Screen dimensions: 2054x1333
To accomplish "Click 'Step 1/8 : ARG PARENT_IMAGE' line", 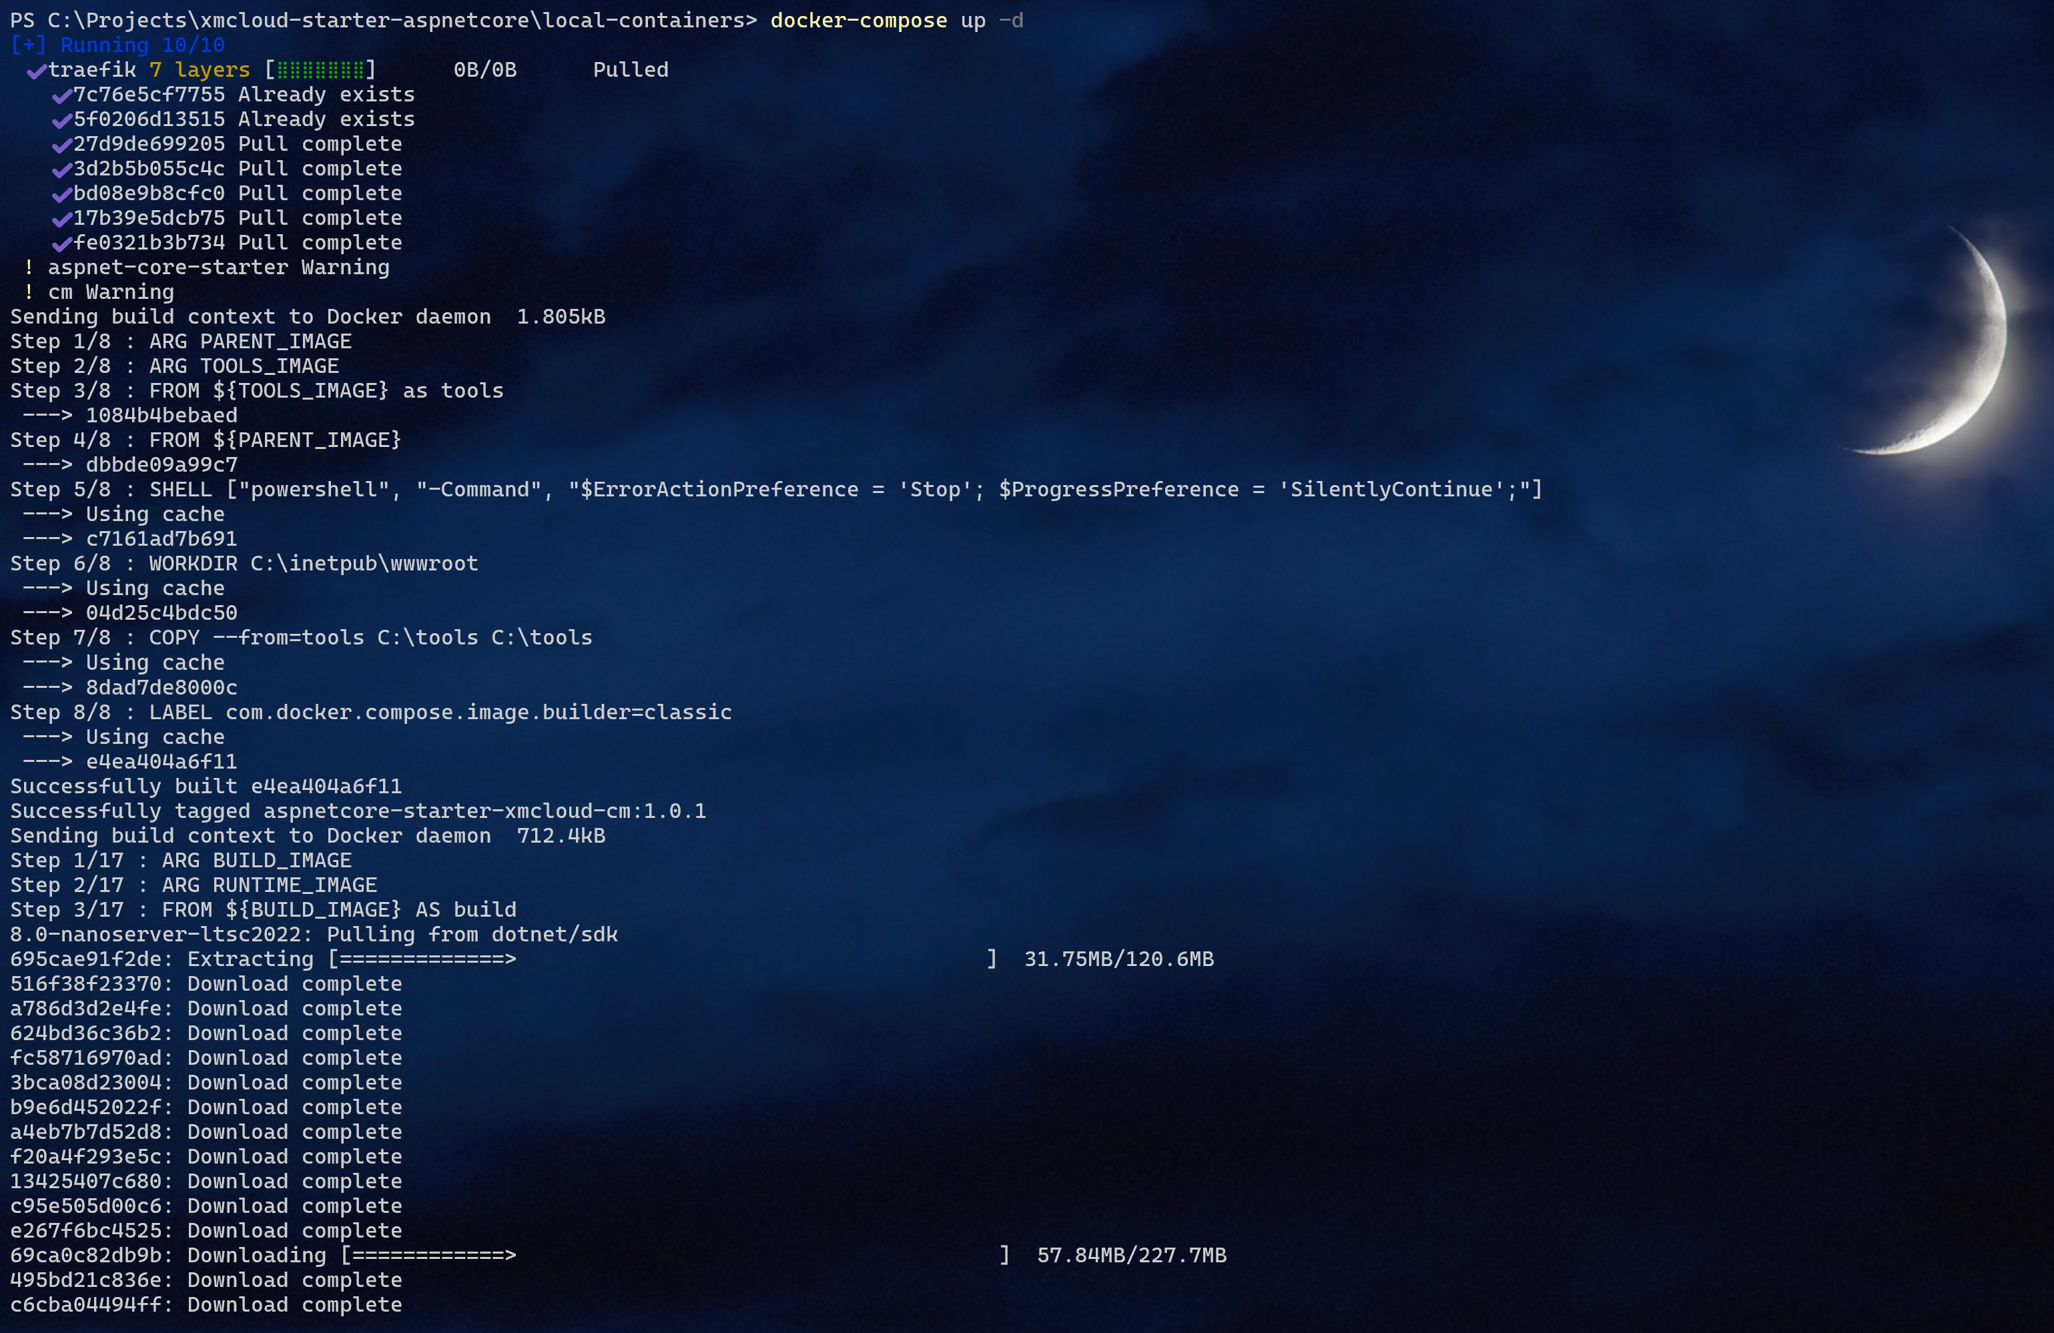I will click(182, 342).
